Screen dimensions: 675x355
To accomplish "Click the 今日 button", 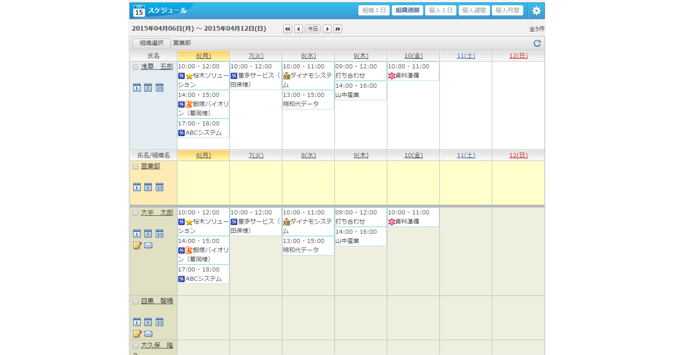I will click(x=313, y=29).
